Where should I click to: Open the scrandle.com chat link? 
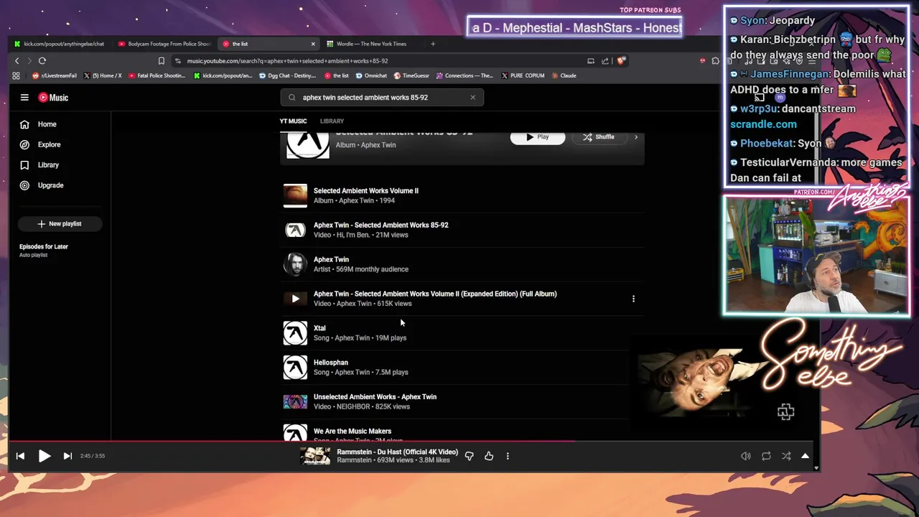[763, 124]
